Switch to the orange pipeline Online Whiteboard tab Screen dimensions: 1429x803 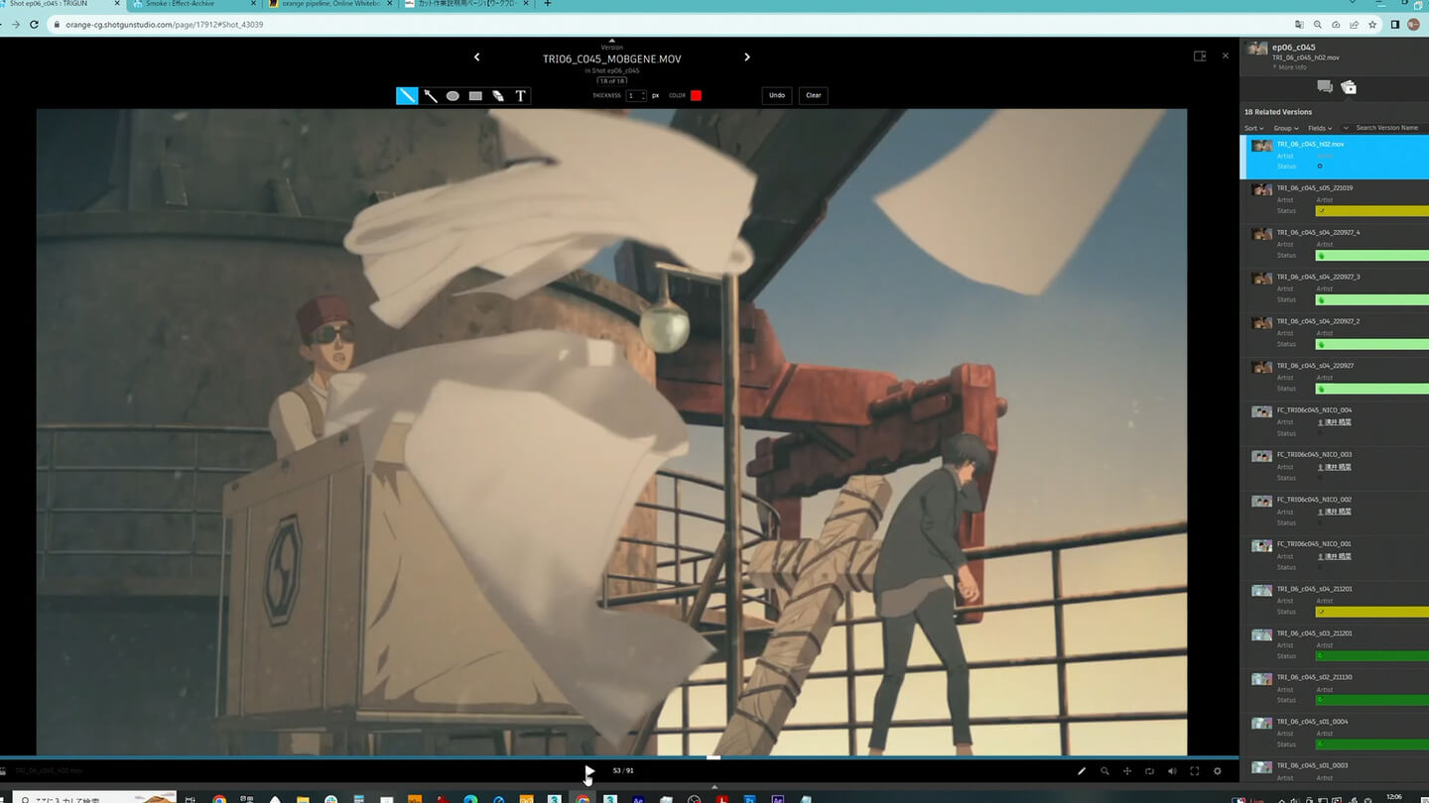tap(329, 4)
